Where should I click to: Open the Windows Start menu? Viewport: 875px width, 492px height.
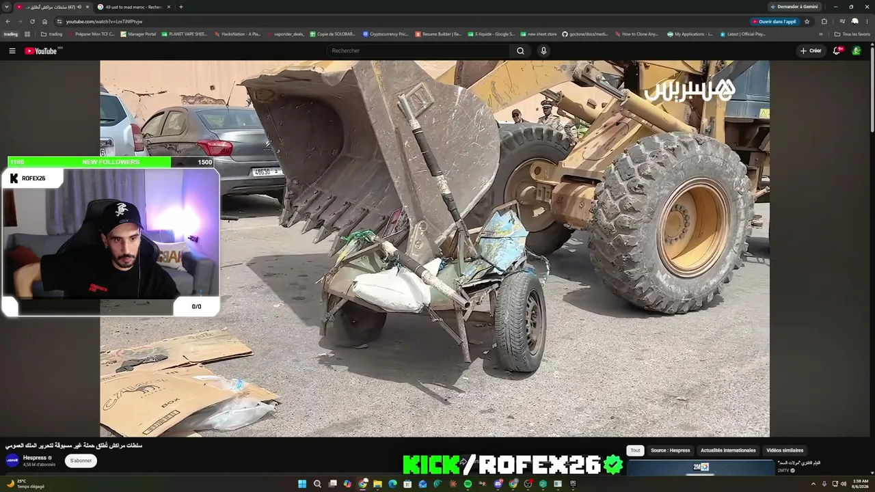(x=302, y=484)
